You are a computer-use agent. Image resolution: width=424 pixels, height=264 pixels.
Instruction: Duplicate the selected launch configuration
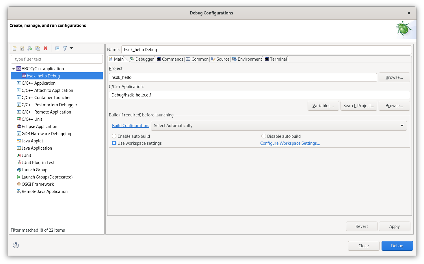pos(38,48)
